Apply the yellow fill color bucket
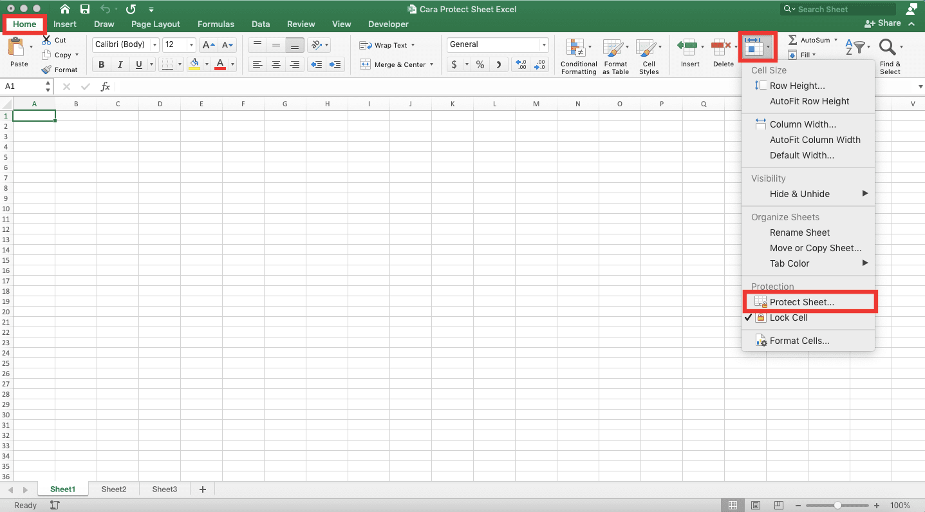Image resolution: width=925 pixels, height=512 pixels. (x=194, y=64)
